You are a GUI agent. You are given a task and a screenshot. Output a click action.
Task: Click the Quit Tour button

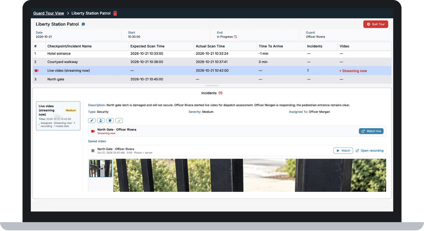point(376,24)
